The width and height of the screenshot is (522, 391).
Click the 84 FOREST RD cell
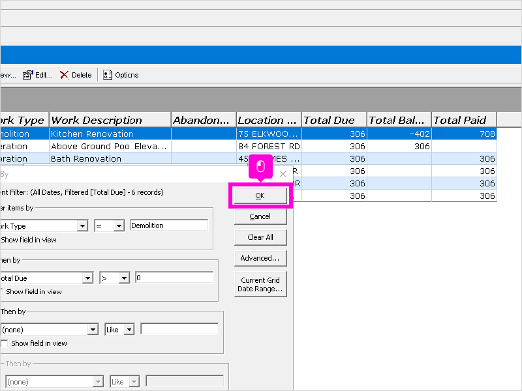(x=269, y=146)
